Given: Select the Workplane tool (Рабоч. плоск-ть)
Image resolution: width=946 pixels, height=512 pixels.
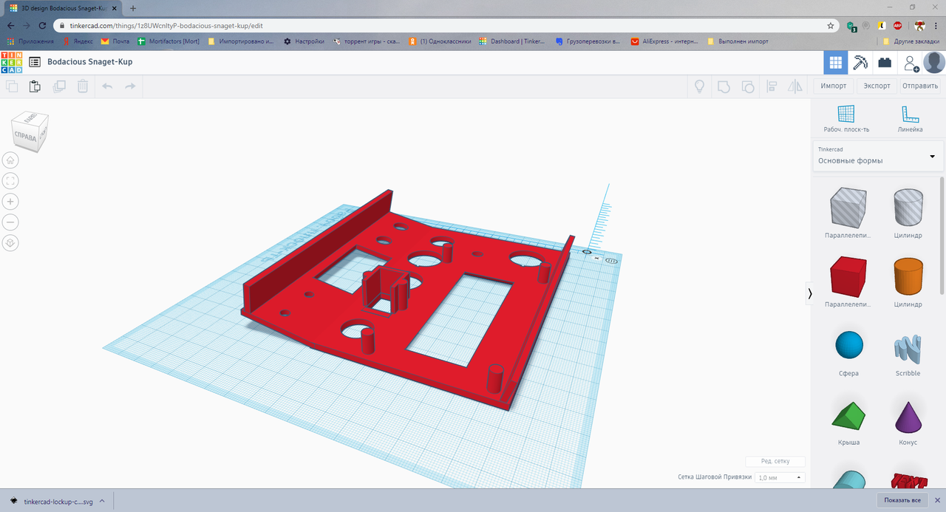Looking at the screenshot, I should pos(846,119).
